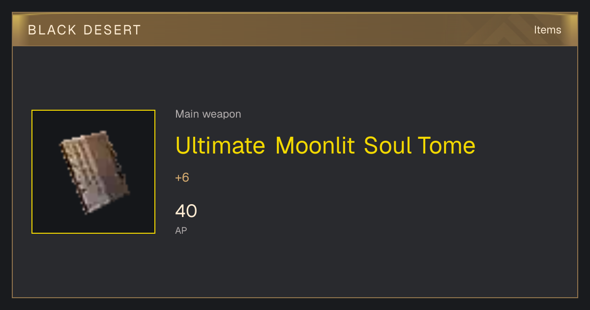Click the AP stat label
The width and height of the screenshot is (590, 310).
[x=181, y=230]
